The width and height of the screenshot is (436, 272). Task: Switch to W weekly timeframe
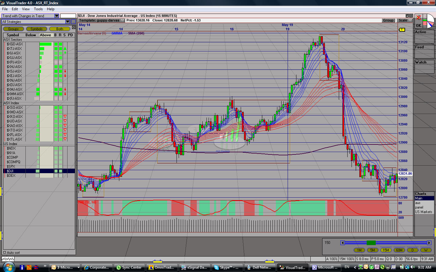point(426,250)
